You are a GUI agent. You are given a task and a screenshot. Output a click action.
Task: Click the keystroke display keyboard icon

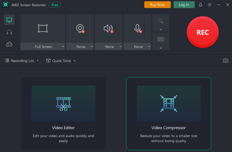click(161, 39)
